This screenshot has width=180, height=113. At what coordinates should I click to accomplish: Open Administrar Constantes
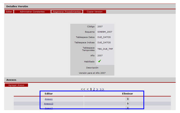click(32, 12)
